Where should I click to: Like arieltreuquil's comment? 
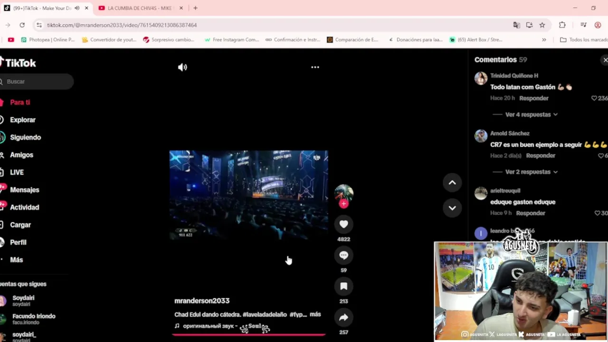[597, 213]
